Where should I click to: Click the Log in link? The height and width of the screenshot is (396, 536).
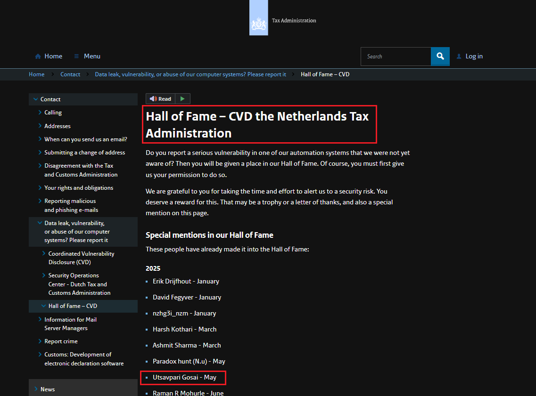click(474, 57)
